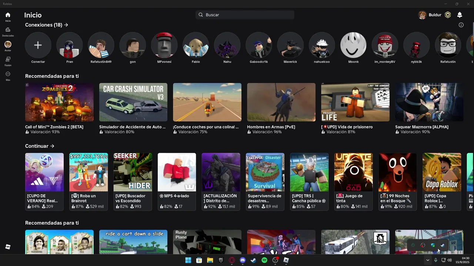Open Spotify from the taskbar
This screenshot has width=474, height=266.
(x=264, y=260)
